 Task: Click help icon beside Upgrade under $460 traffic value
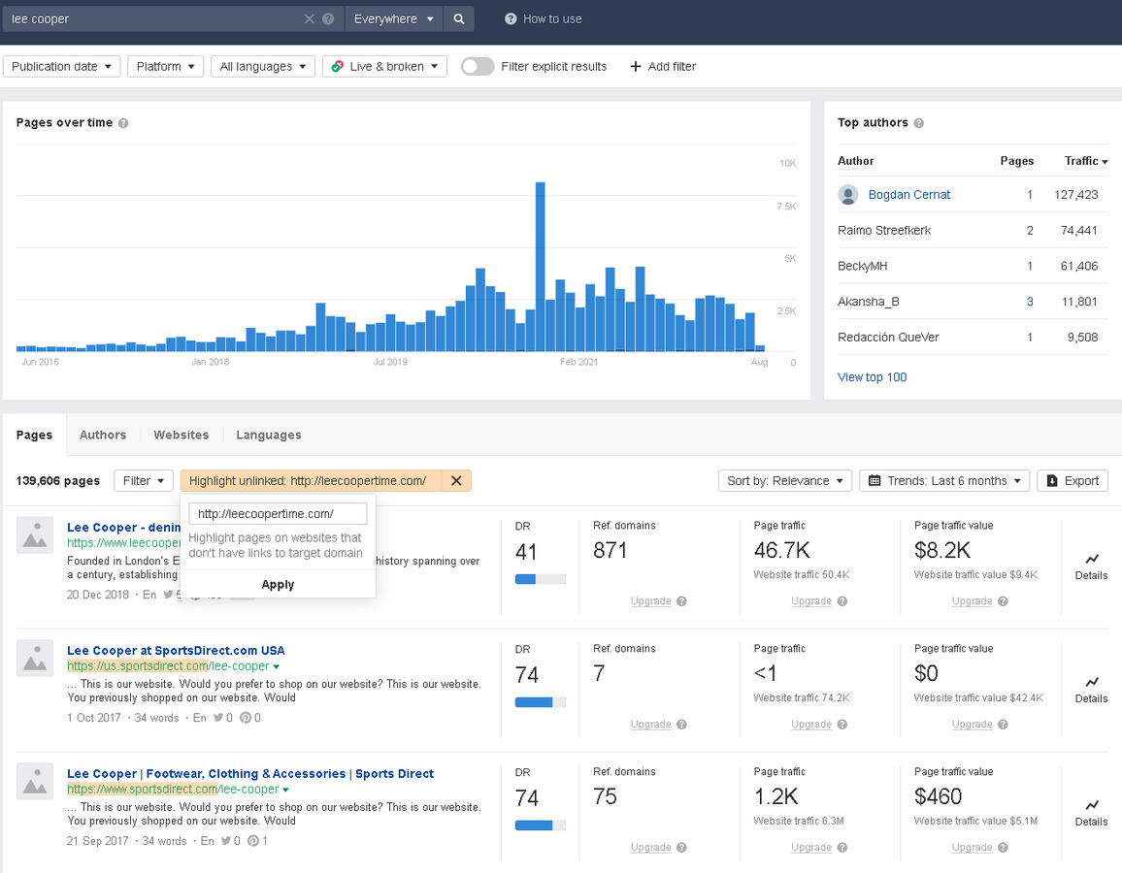coord(1004,847)
